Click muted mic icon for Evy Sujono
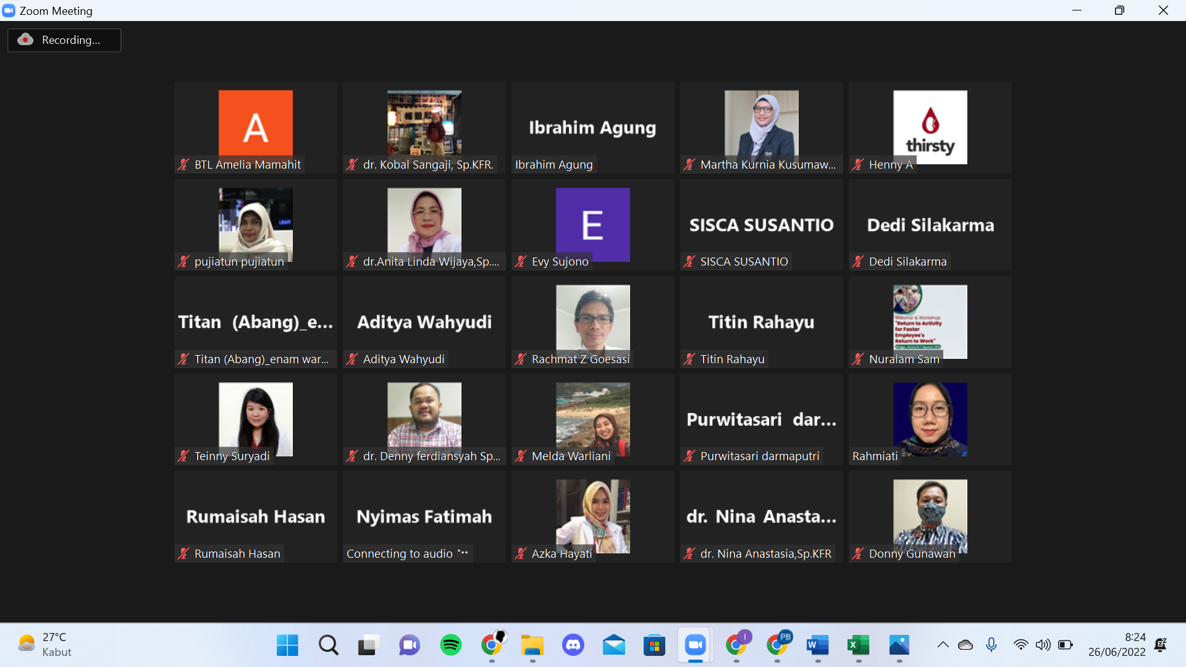This screenshot has width=1186, height=667. pyautogui.click(x=521, y=262)
